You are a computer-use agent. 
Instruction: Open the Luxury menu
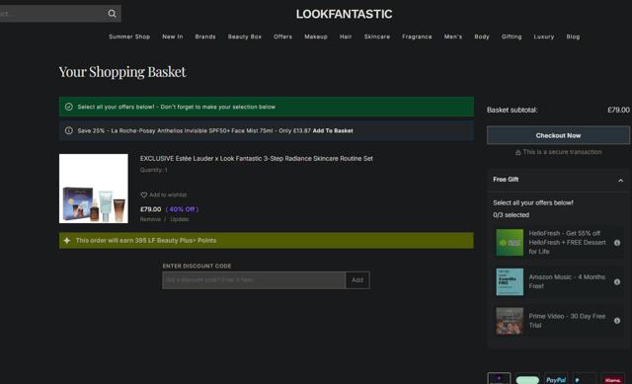(544, 37)
